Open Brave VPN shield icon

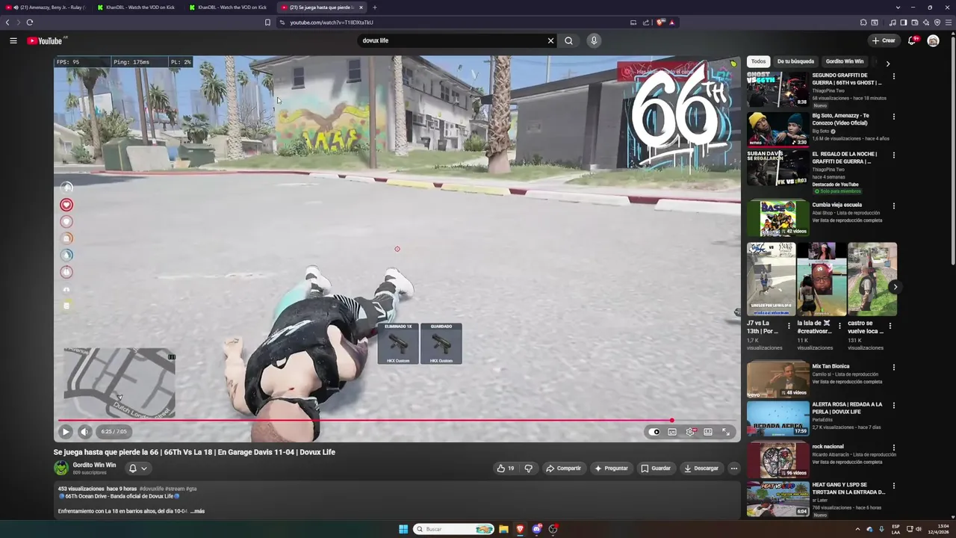(937, 22)
